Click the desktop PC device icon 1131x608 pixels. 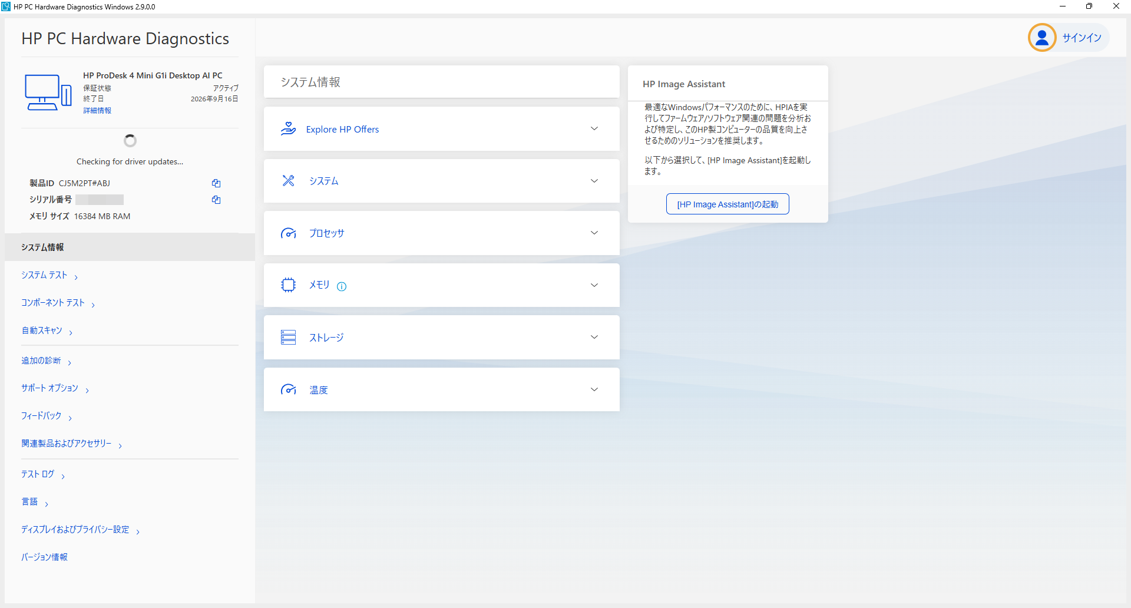(x=48, y=92)
